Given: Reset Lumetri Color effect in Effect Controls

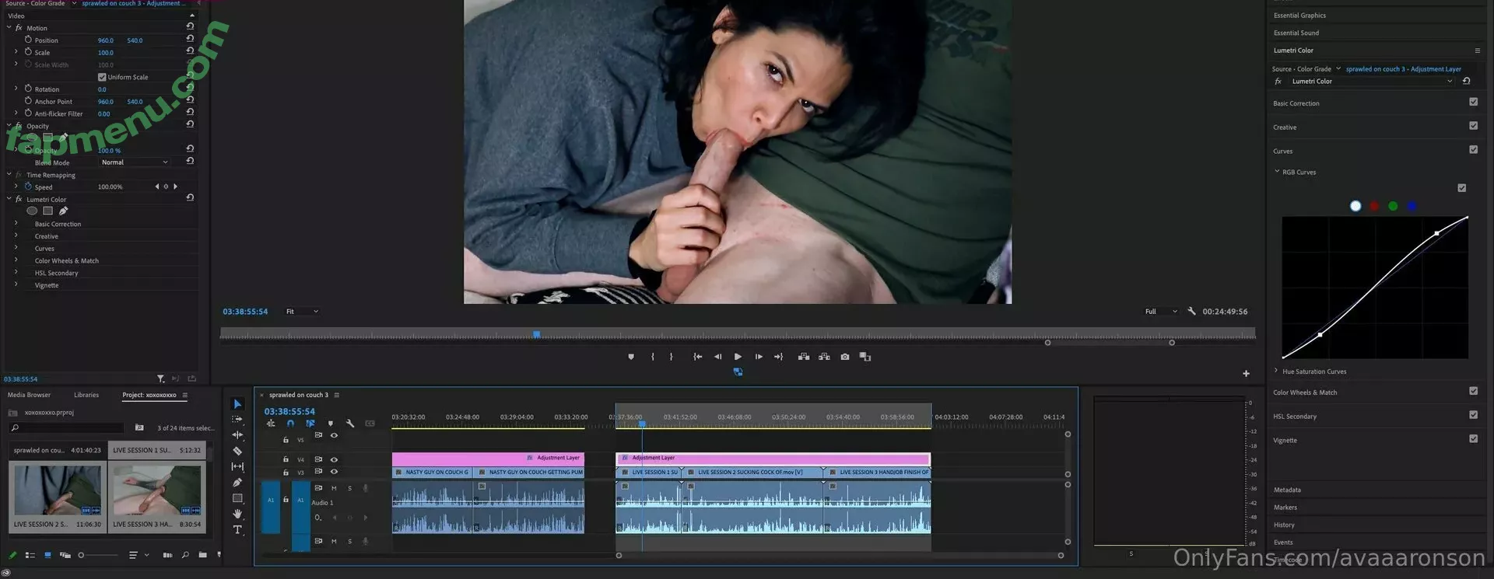Looking at the screenshot, I should pyautogui.click(x=190, y=197).
